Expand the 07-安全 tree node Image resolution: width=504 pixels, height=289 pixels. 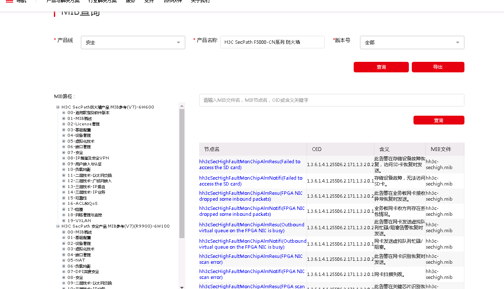64,153
